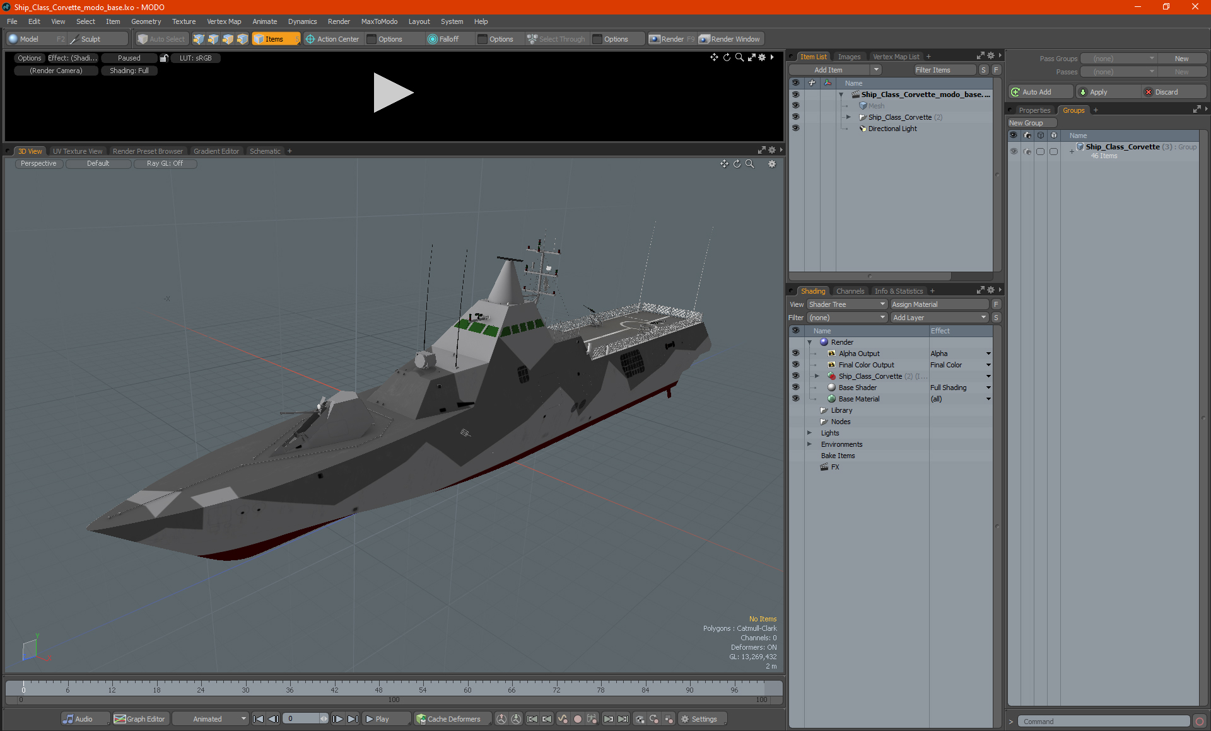The height and width of the screenshot is (731, 1211).
Task: Click the 3D viewport zoom magnifier icon
Action: 750,164
